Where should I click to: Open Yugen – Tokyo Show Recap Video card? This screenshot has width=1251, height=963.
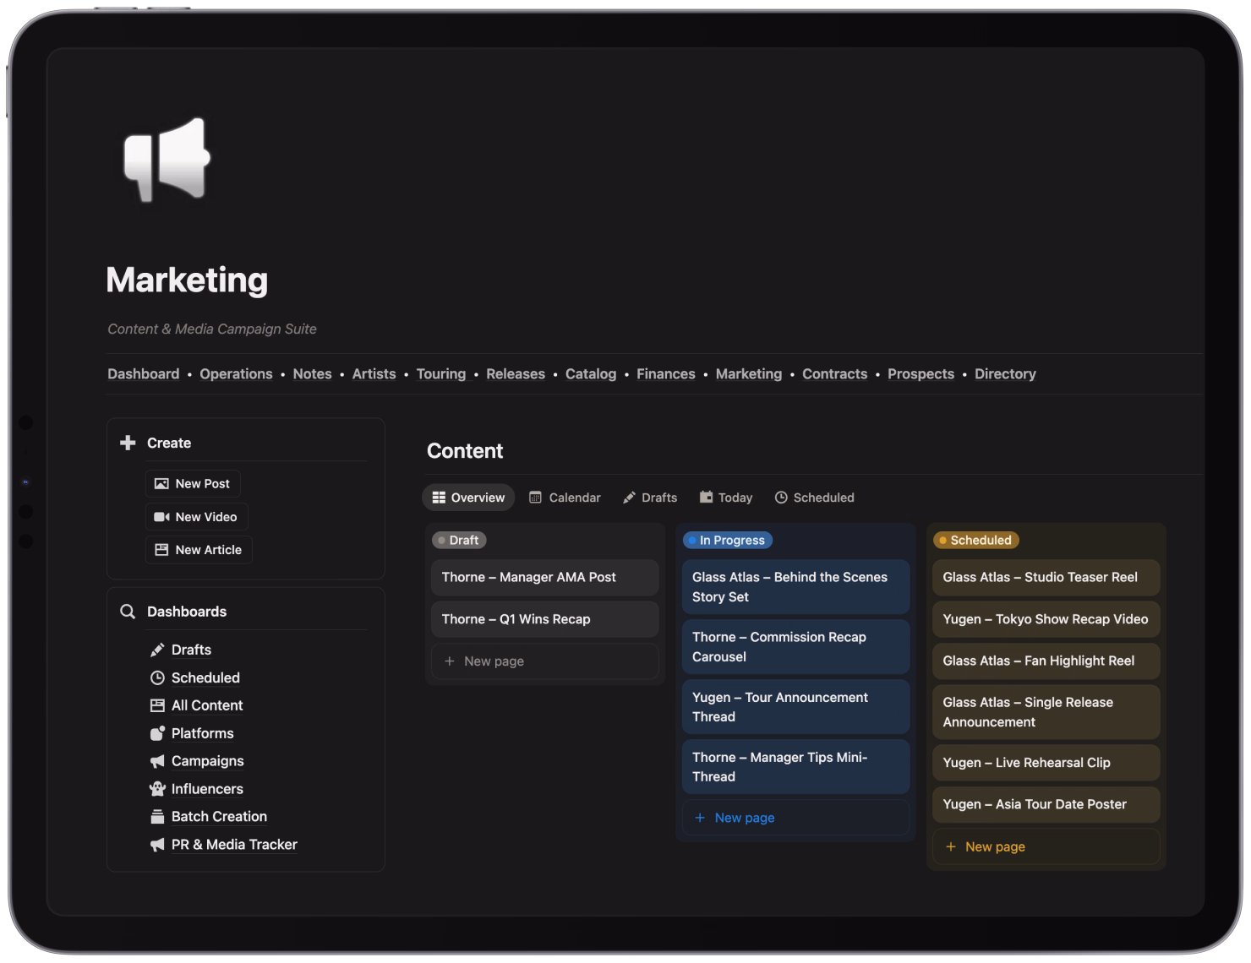pyautogui.click(x=1046, y=619)
